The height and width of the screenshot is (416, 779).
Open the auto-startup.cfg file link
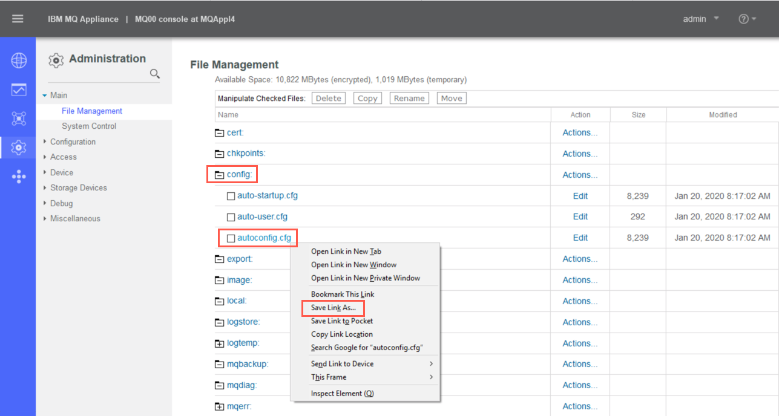click(268, 196)
